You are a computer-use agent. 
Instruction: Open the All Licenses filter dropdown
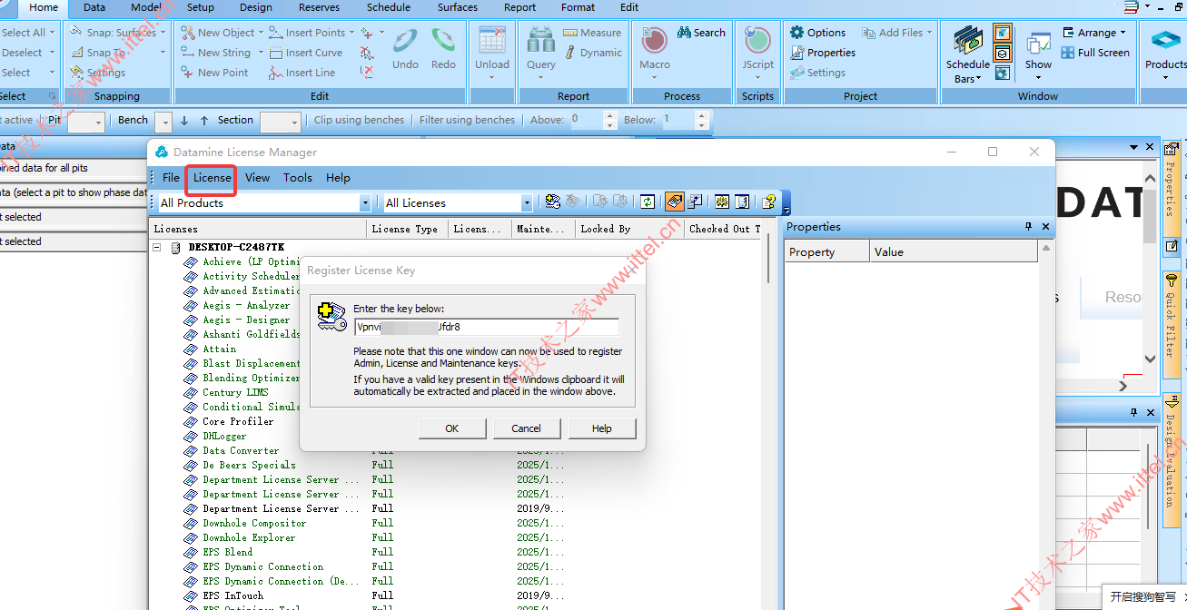pos(527,203)
